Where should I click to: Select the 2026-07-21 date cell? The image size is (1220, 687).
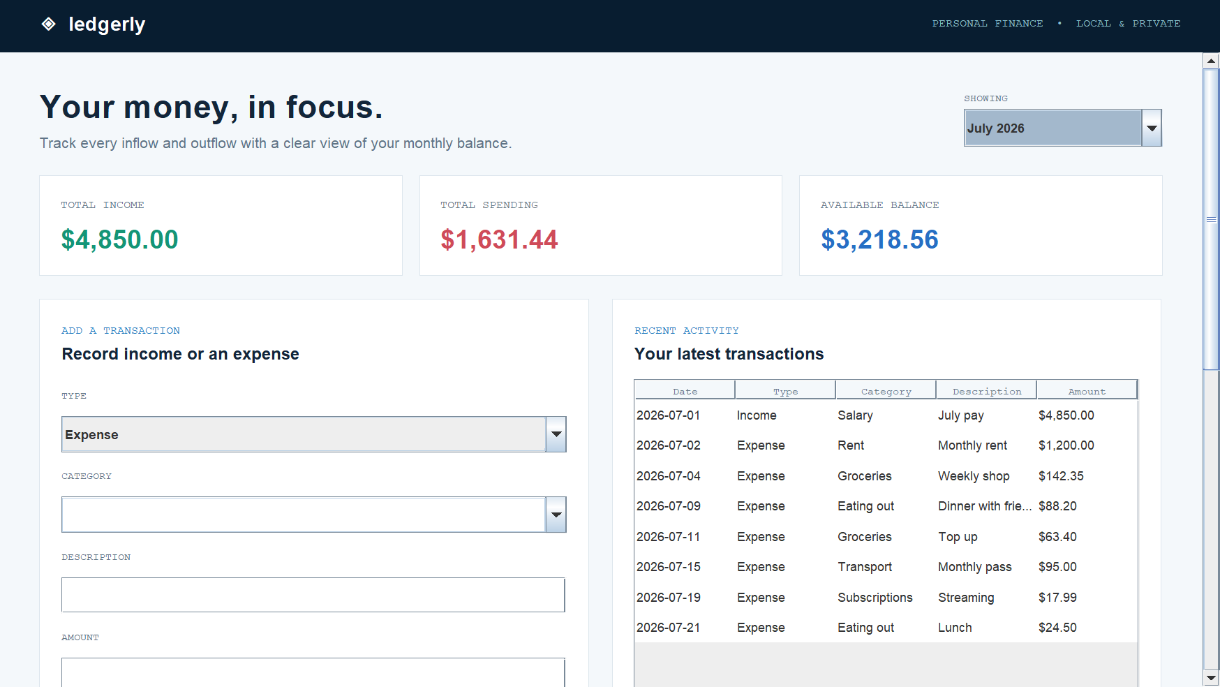pyautogui.click(x=685, y=628)
